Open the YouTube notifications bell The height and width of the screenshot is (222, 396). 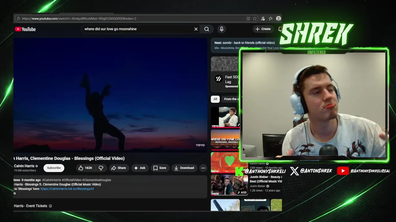click(x=280, y=29)
